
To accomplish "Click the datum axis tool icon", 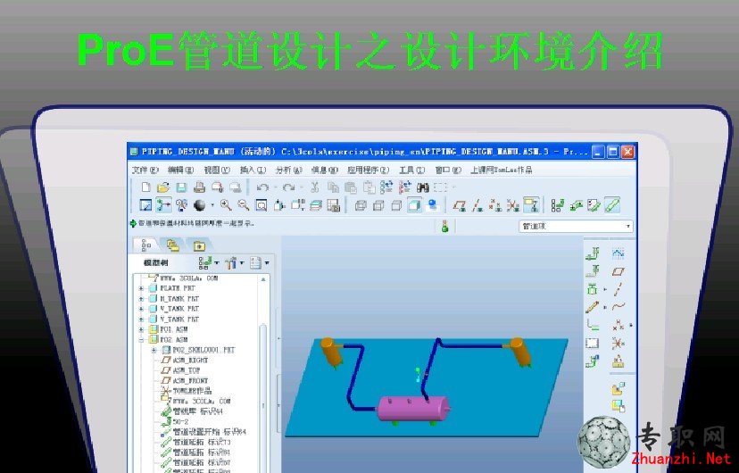I will point(618,289).
